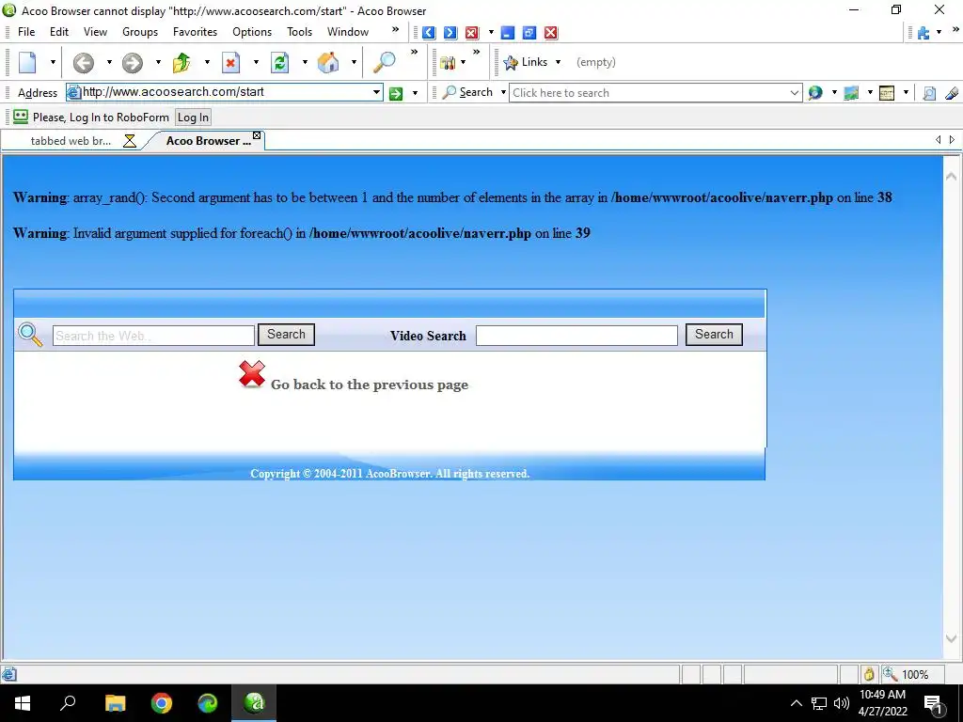Click the lock security icon in status bar
The width and height of the screenshot is (963, 722).
tap(869, 674)
